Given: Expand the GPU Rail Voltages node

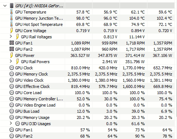Looking at the screenshot, I should (11, 36).
